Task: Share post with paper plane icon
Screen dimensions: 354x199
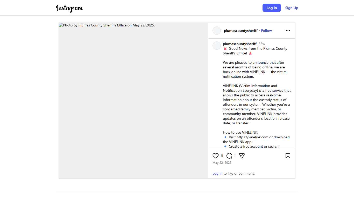Action: (242, 156)
